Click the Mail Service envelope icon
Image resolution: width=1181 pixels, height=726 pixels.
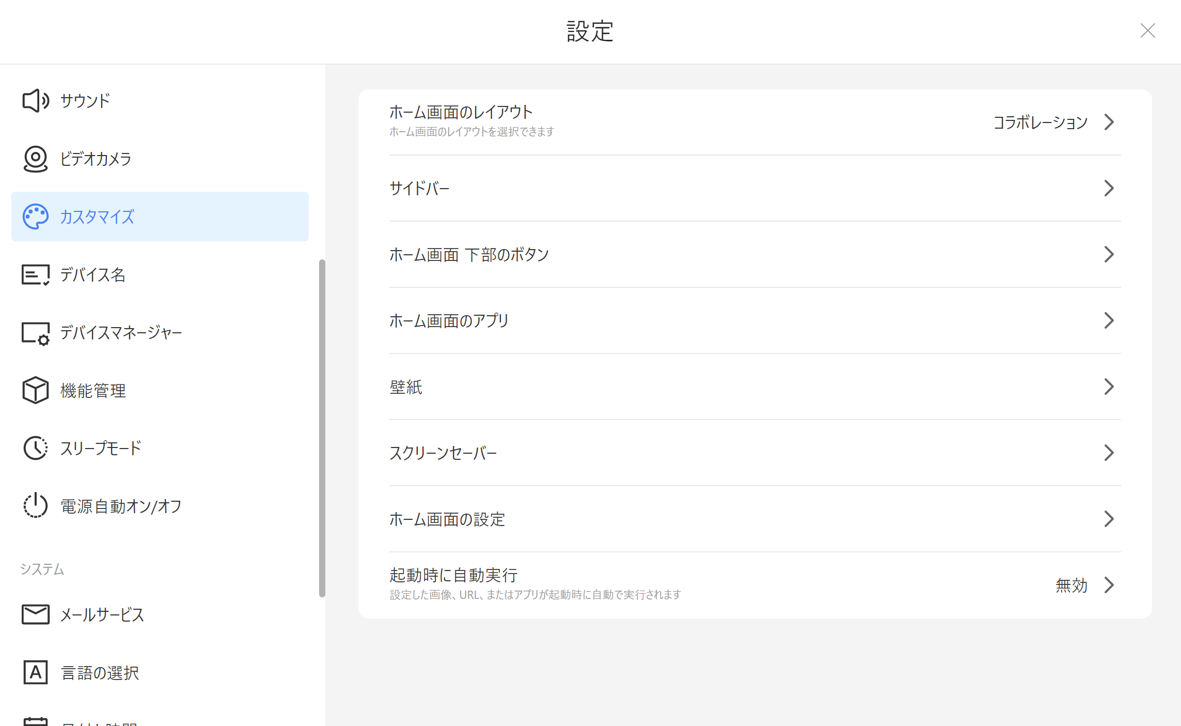[x=35, y=614]
